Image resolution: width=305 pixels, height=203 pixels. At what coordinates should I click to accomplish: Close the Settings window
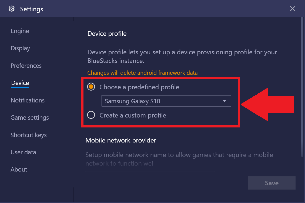click(x=292, y=9)
